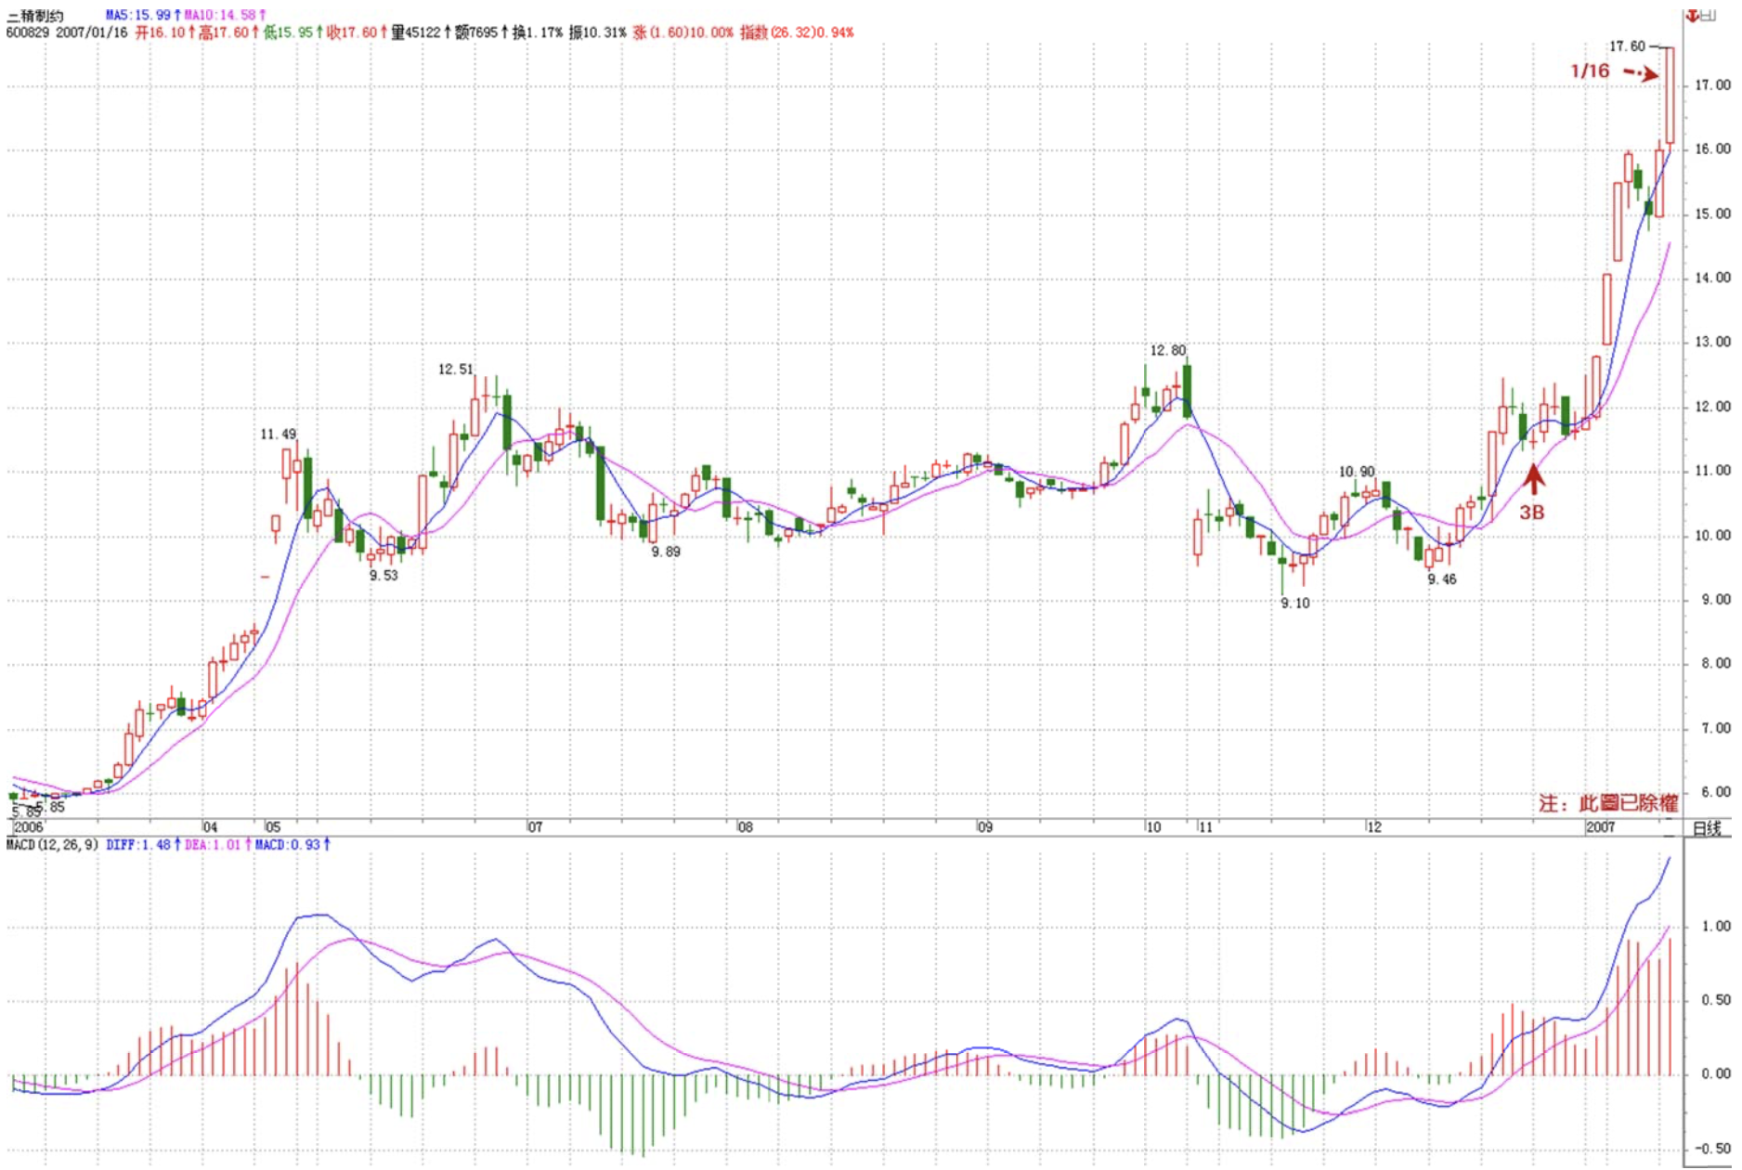The image size is (1742, 1170).
Task: Click the DIFF value in MACD header
Action: pos(138,845)
